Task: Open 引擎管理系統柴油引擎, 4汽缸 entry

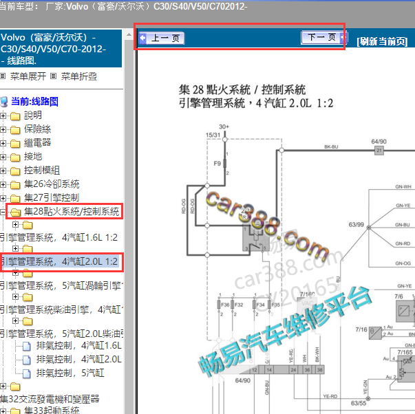Action: (x=61, y=309)
